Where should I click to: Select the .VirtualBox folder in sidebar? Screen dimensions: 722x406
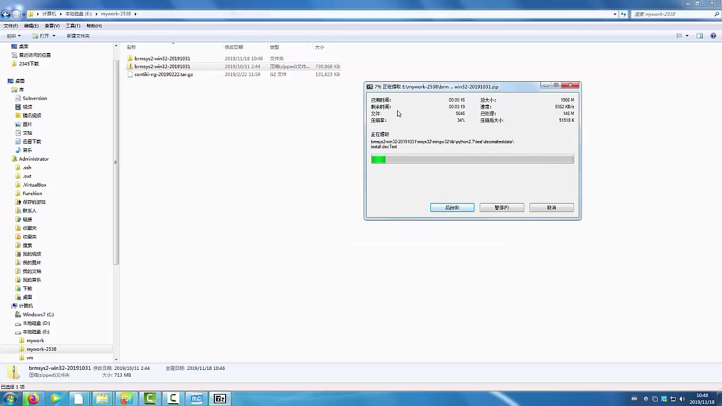[34, 185]
